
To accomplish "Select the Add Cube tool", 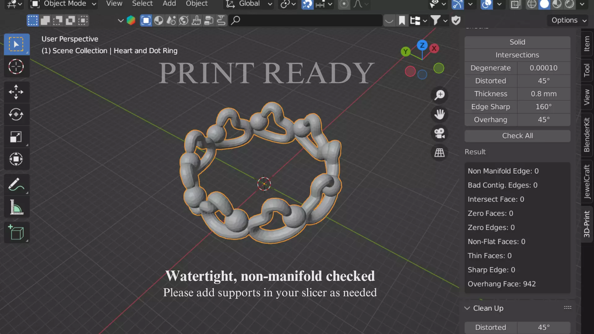I will click(x=16, y=233).
